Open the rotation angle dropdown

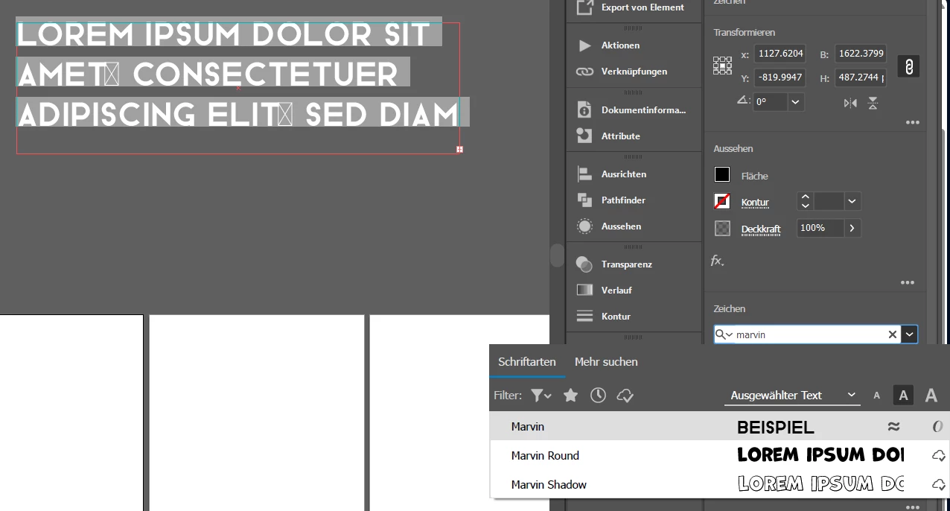click(796, 102)
